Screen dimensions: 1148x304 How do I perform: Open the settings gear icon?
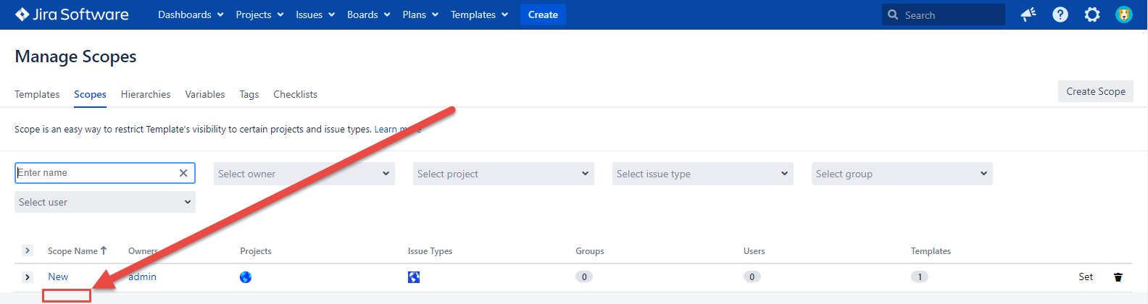(1091, 14)
